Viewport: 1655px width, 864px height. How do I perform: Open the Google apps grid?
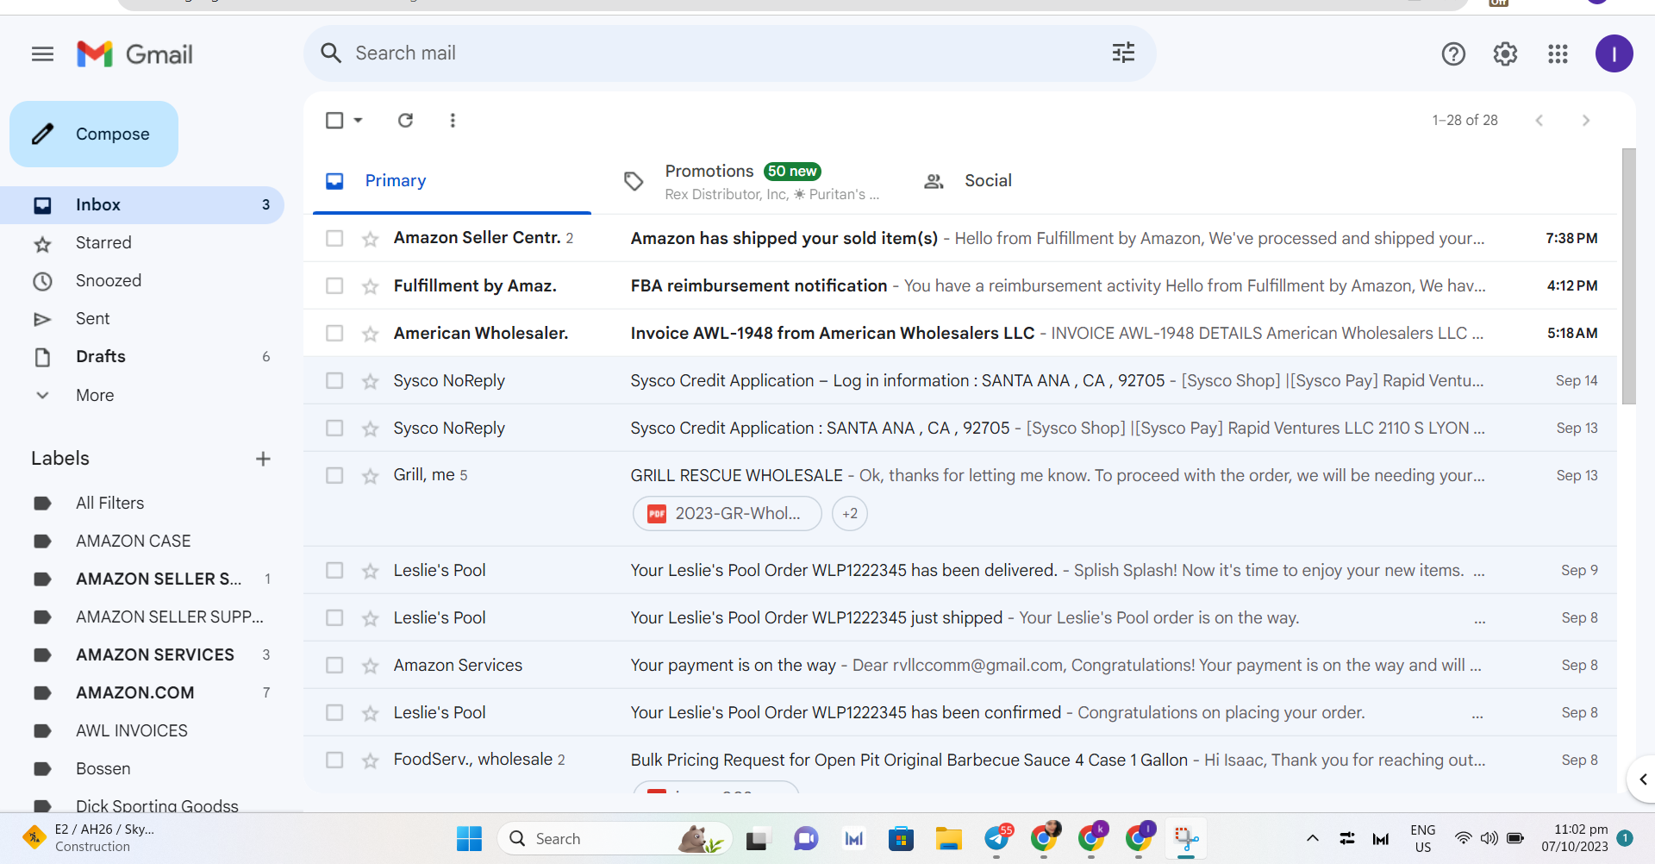click(x=1558, y=54)
